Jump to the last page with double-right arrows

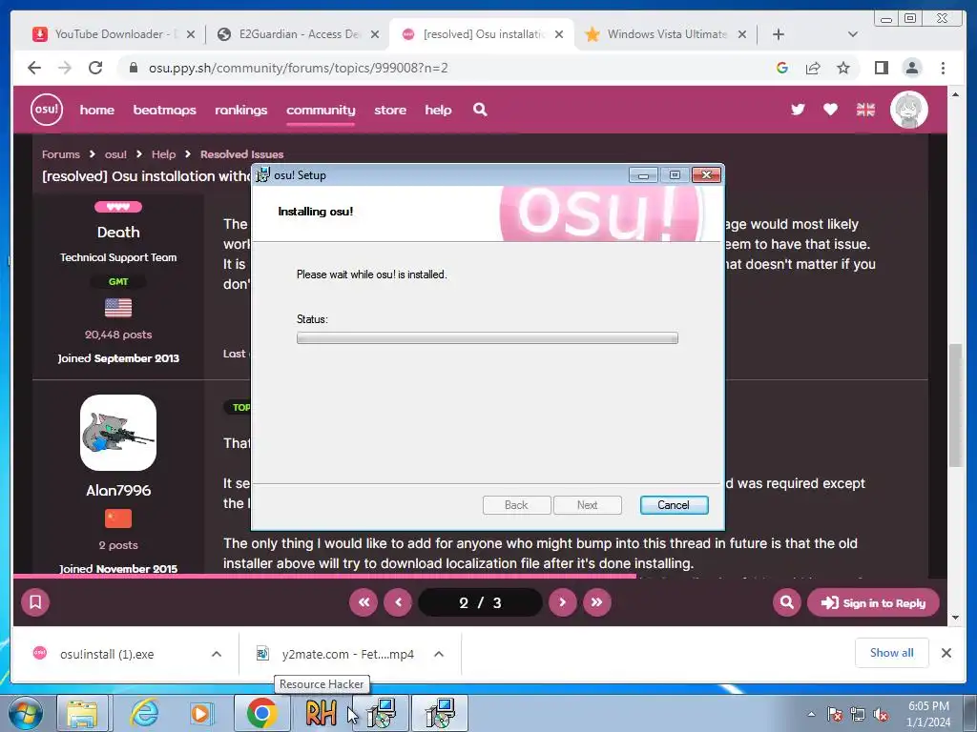[x=597, y=602]
